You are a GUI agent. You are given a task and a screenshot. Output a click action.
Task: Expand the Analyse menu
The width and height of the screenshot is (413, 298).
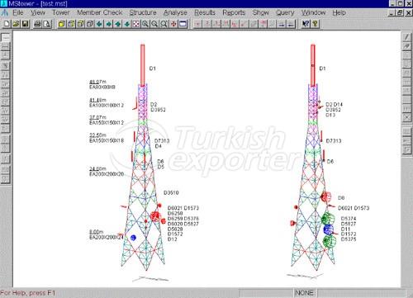coord(175,12)
